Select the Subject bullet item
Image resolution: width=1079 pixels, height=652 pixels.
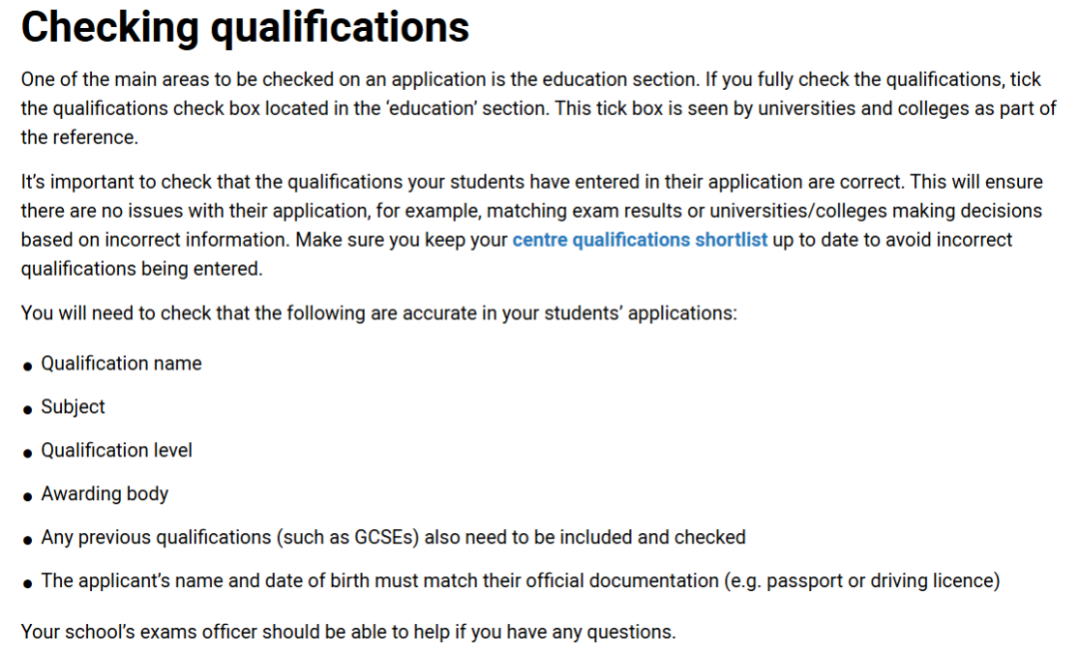73,407
